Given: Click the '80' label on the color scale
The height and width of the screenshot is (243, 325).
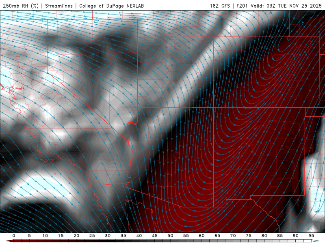Looking at the screenshot, I should [x=264, y=236].
